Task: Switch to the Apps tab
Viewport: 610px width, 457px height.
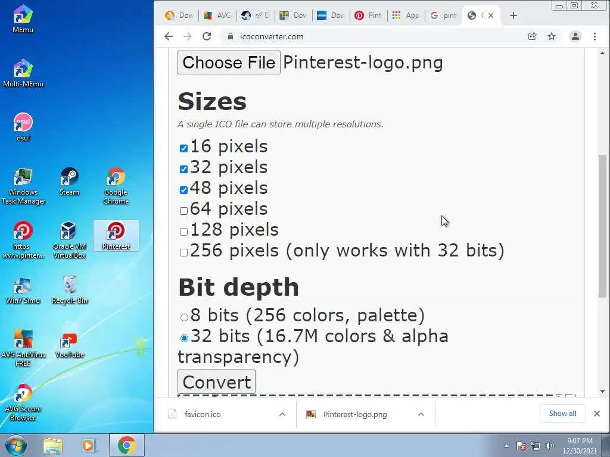Action: pyautogui.click(x=406, y=15)
